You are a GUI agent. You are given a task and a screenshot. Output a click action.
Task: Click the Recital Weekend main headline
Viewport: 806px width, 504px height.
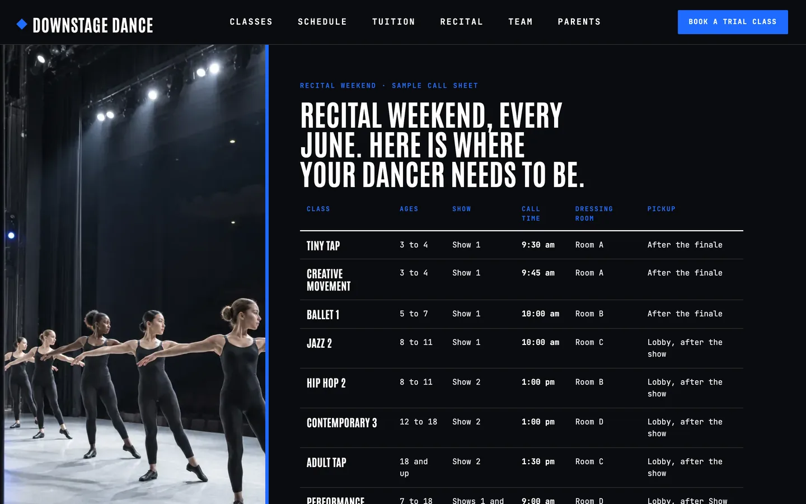click(x=442, y=145)
